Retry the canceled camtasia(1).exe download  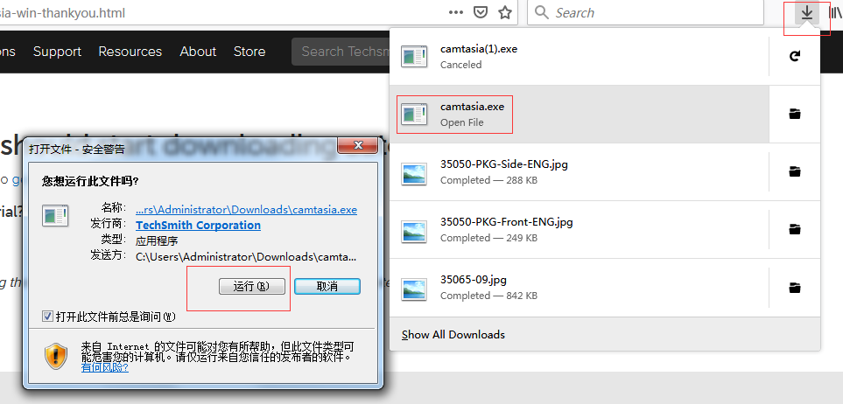tap(795, 56)
